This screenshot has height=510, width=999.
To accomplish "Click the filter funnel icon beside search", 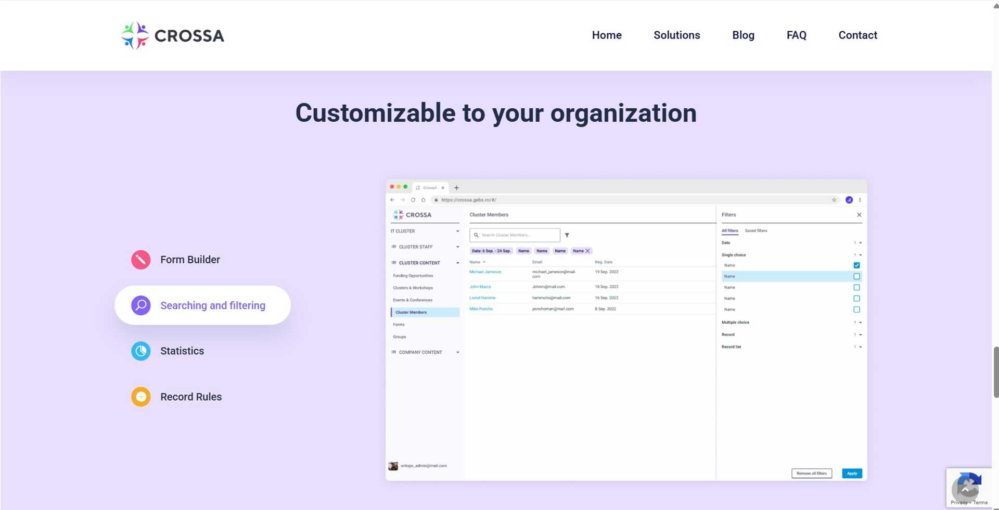I will [567, 235].
